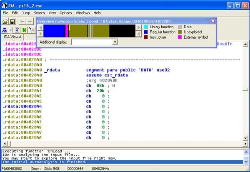The width and height of the screenshot is (250, 172).
Task: Click the top-left navigator left arrow
Action: click(x=40, y=27)
